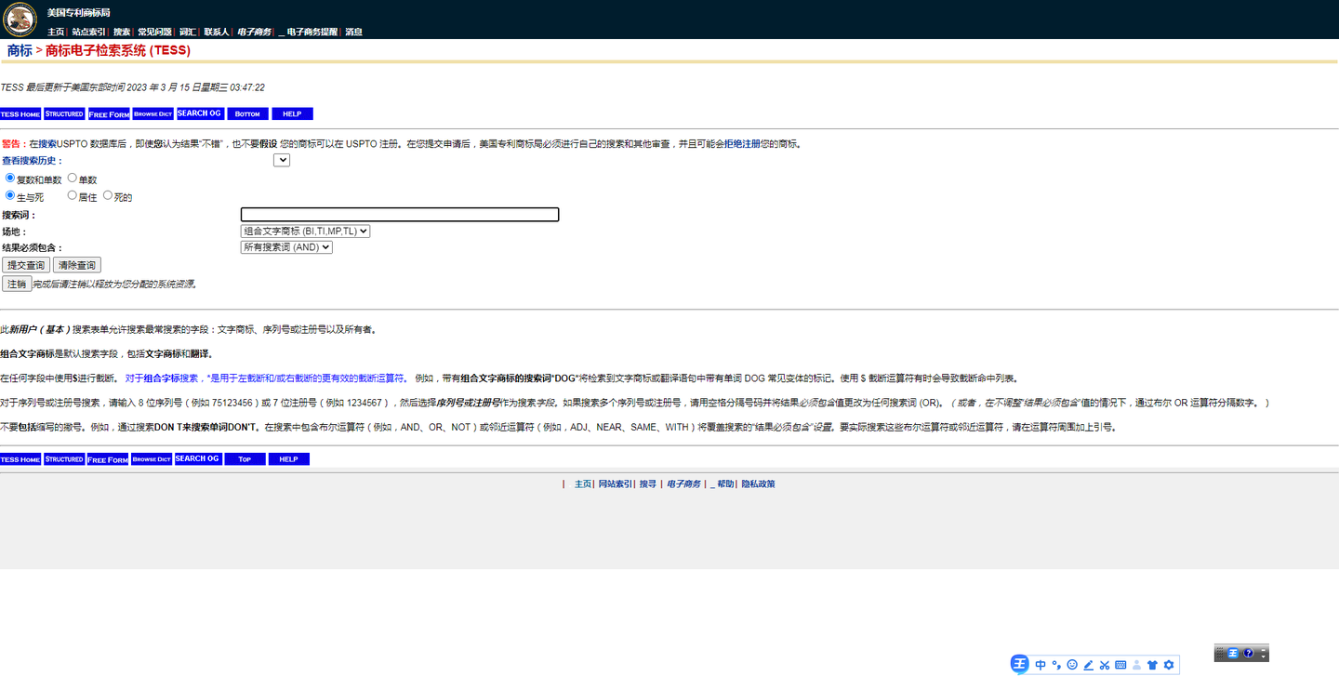Follow the 拒绝注册 link in the warning
1339x676 pixels.
point(742,144)
